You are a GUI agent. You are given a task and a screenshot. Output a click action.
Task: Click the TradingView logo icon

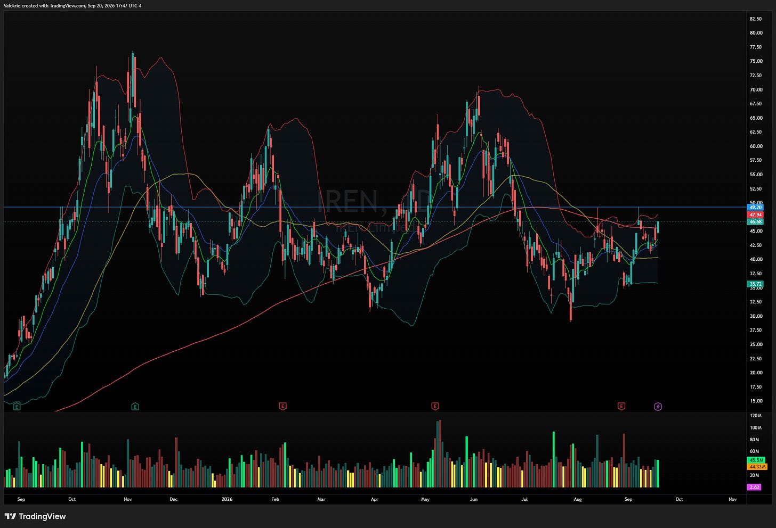10,516
